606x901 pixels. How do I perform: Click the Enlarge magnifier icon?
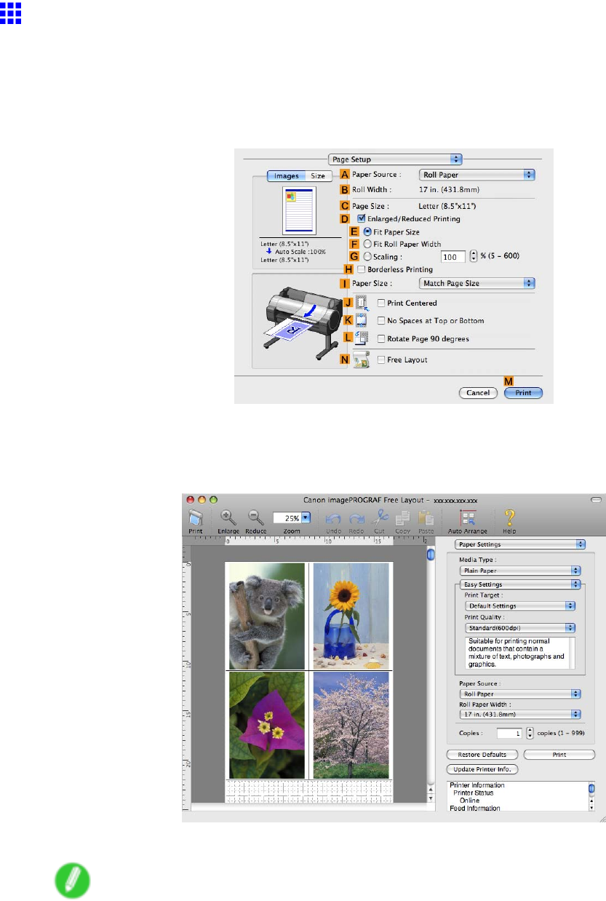[x=228, y=518]
